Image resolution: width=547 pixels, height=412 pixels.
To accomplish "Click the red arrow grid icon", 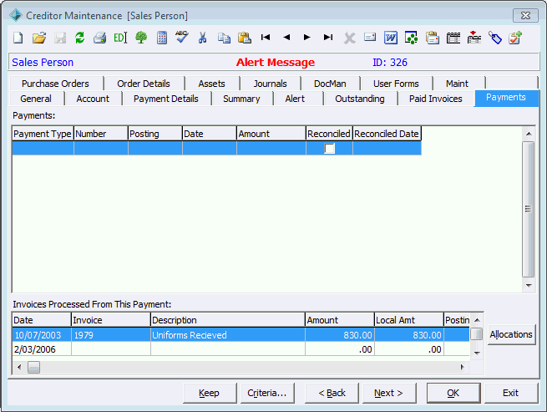I will click(x=474, y=37).
